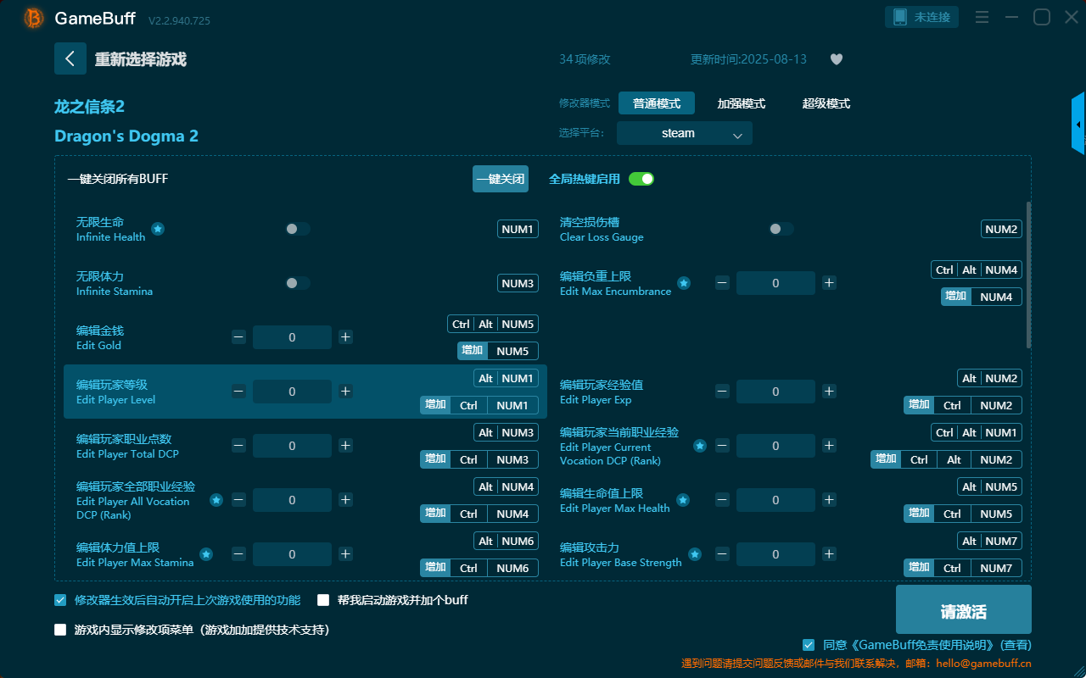Click 增加 NUM4 hotkey for Max Encumbrance
1086x678 pixels.
click(x=982, y=297)
